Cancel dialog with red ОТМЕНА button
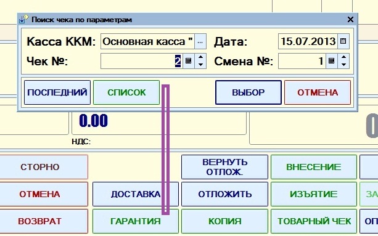 pyautogui.click(x=318, y=92)
